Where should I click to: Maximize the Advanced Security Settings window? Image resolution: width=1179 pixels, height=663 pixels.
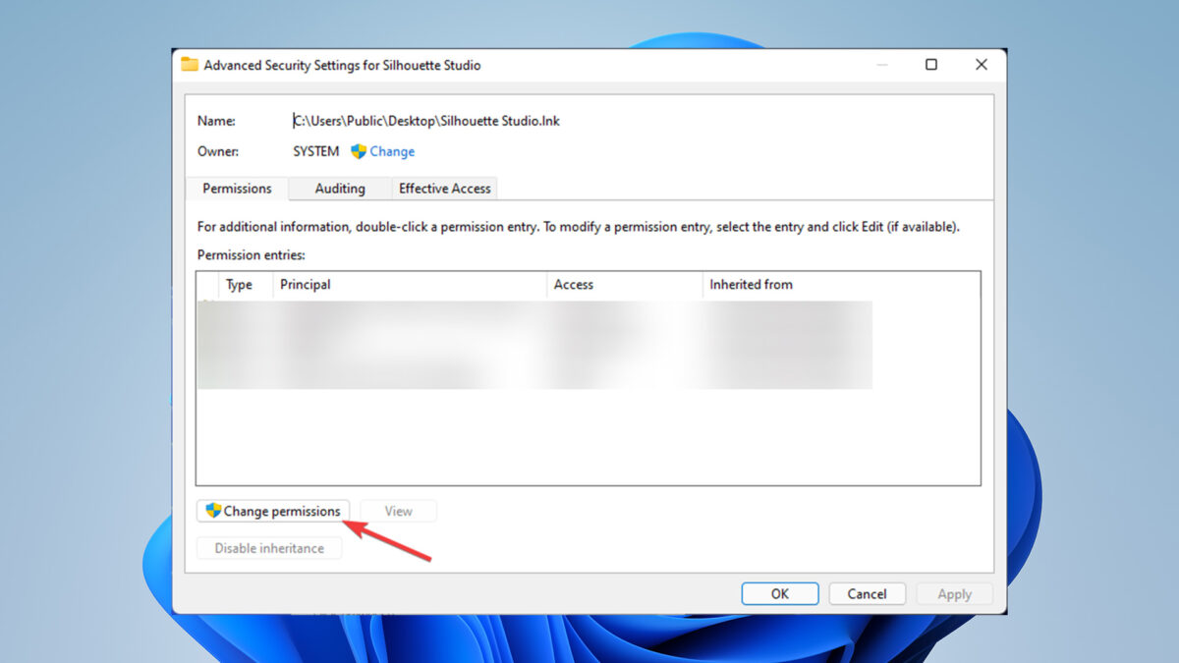tap(931, 65)
